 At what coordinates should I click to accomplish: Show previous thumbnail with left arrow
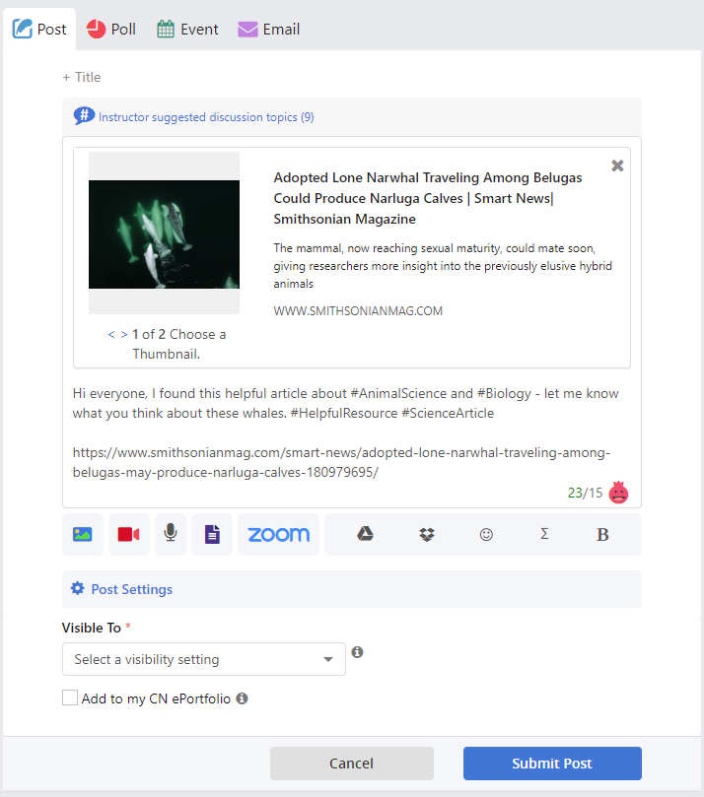tap(111, 334)
